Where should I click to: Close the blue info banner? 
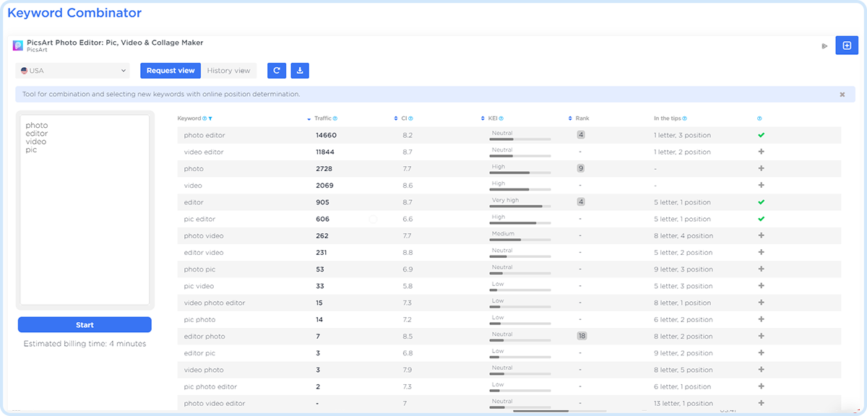click(842, 95)
